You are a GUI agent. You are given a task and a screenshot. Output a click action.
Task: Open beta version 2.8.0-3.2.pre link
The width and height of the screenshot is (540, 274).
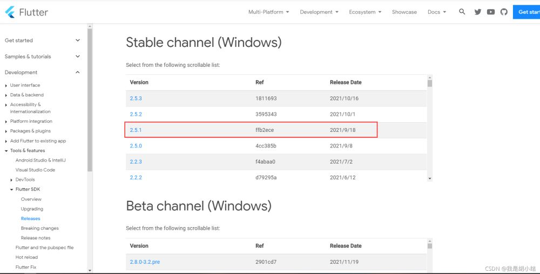[x=145, y=262]
